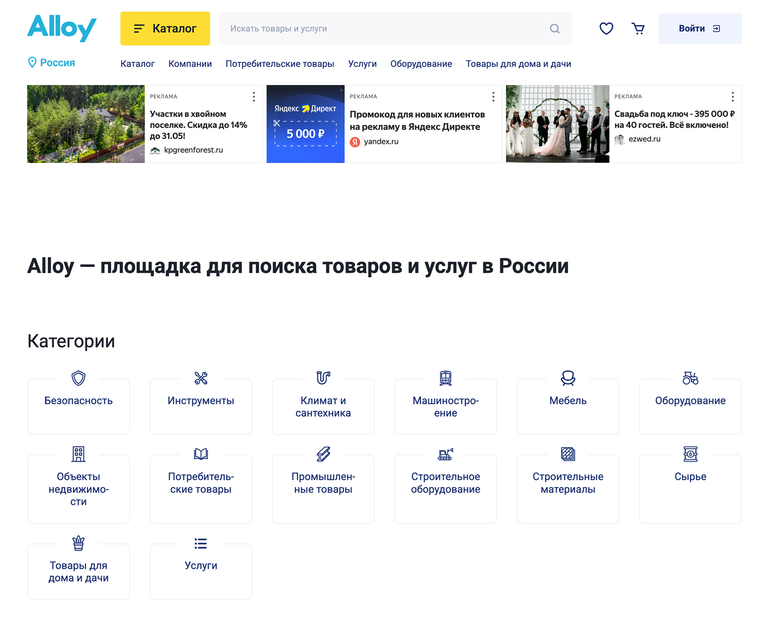Click the Яндекс Директ promo code headline
The height and width of the screenshot is (620, 773).
[x=417, y=121]
